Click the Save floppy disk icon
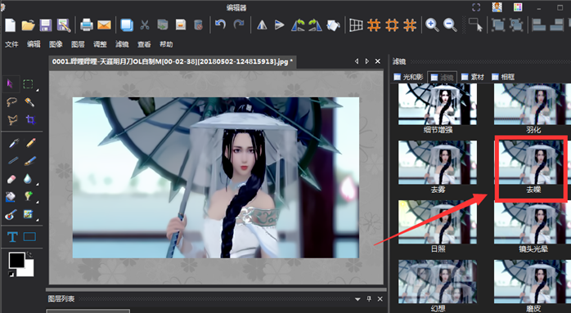Viewport: 571px width, 313px height. tap(46, 25)
